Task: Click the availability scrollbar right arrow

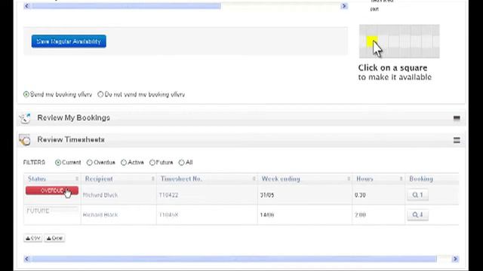Action: [x=344, y=6]
